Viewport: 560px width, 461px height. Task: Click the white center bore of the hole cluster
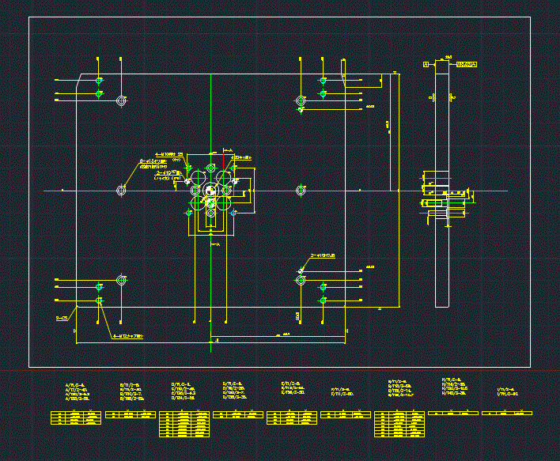[210, 191]
